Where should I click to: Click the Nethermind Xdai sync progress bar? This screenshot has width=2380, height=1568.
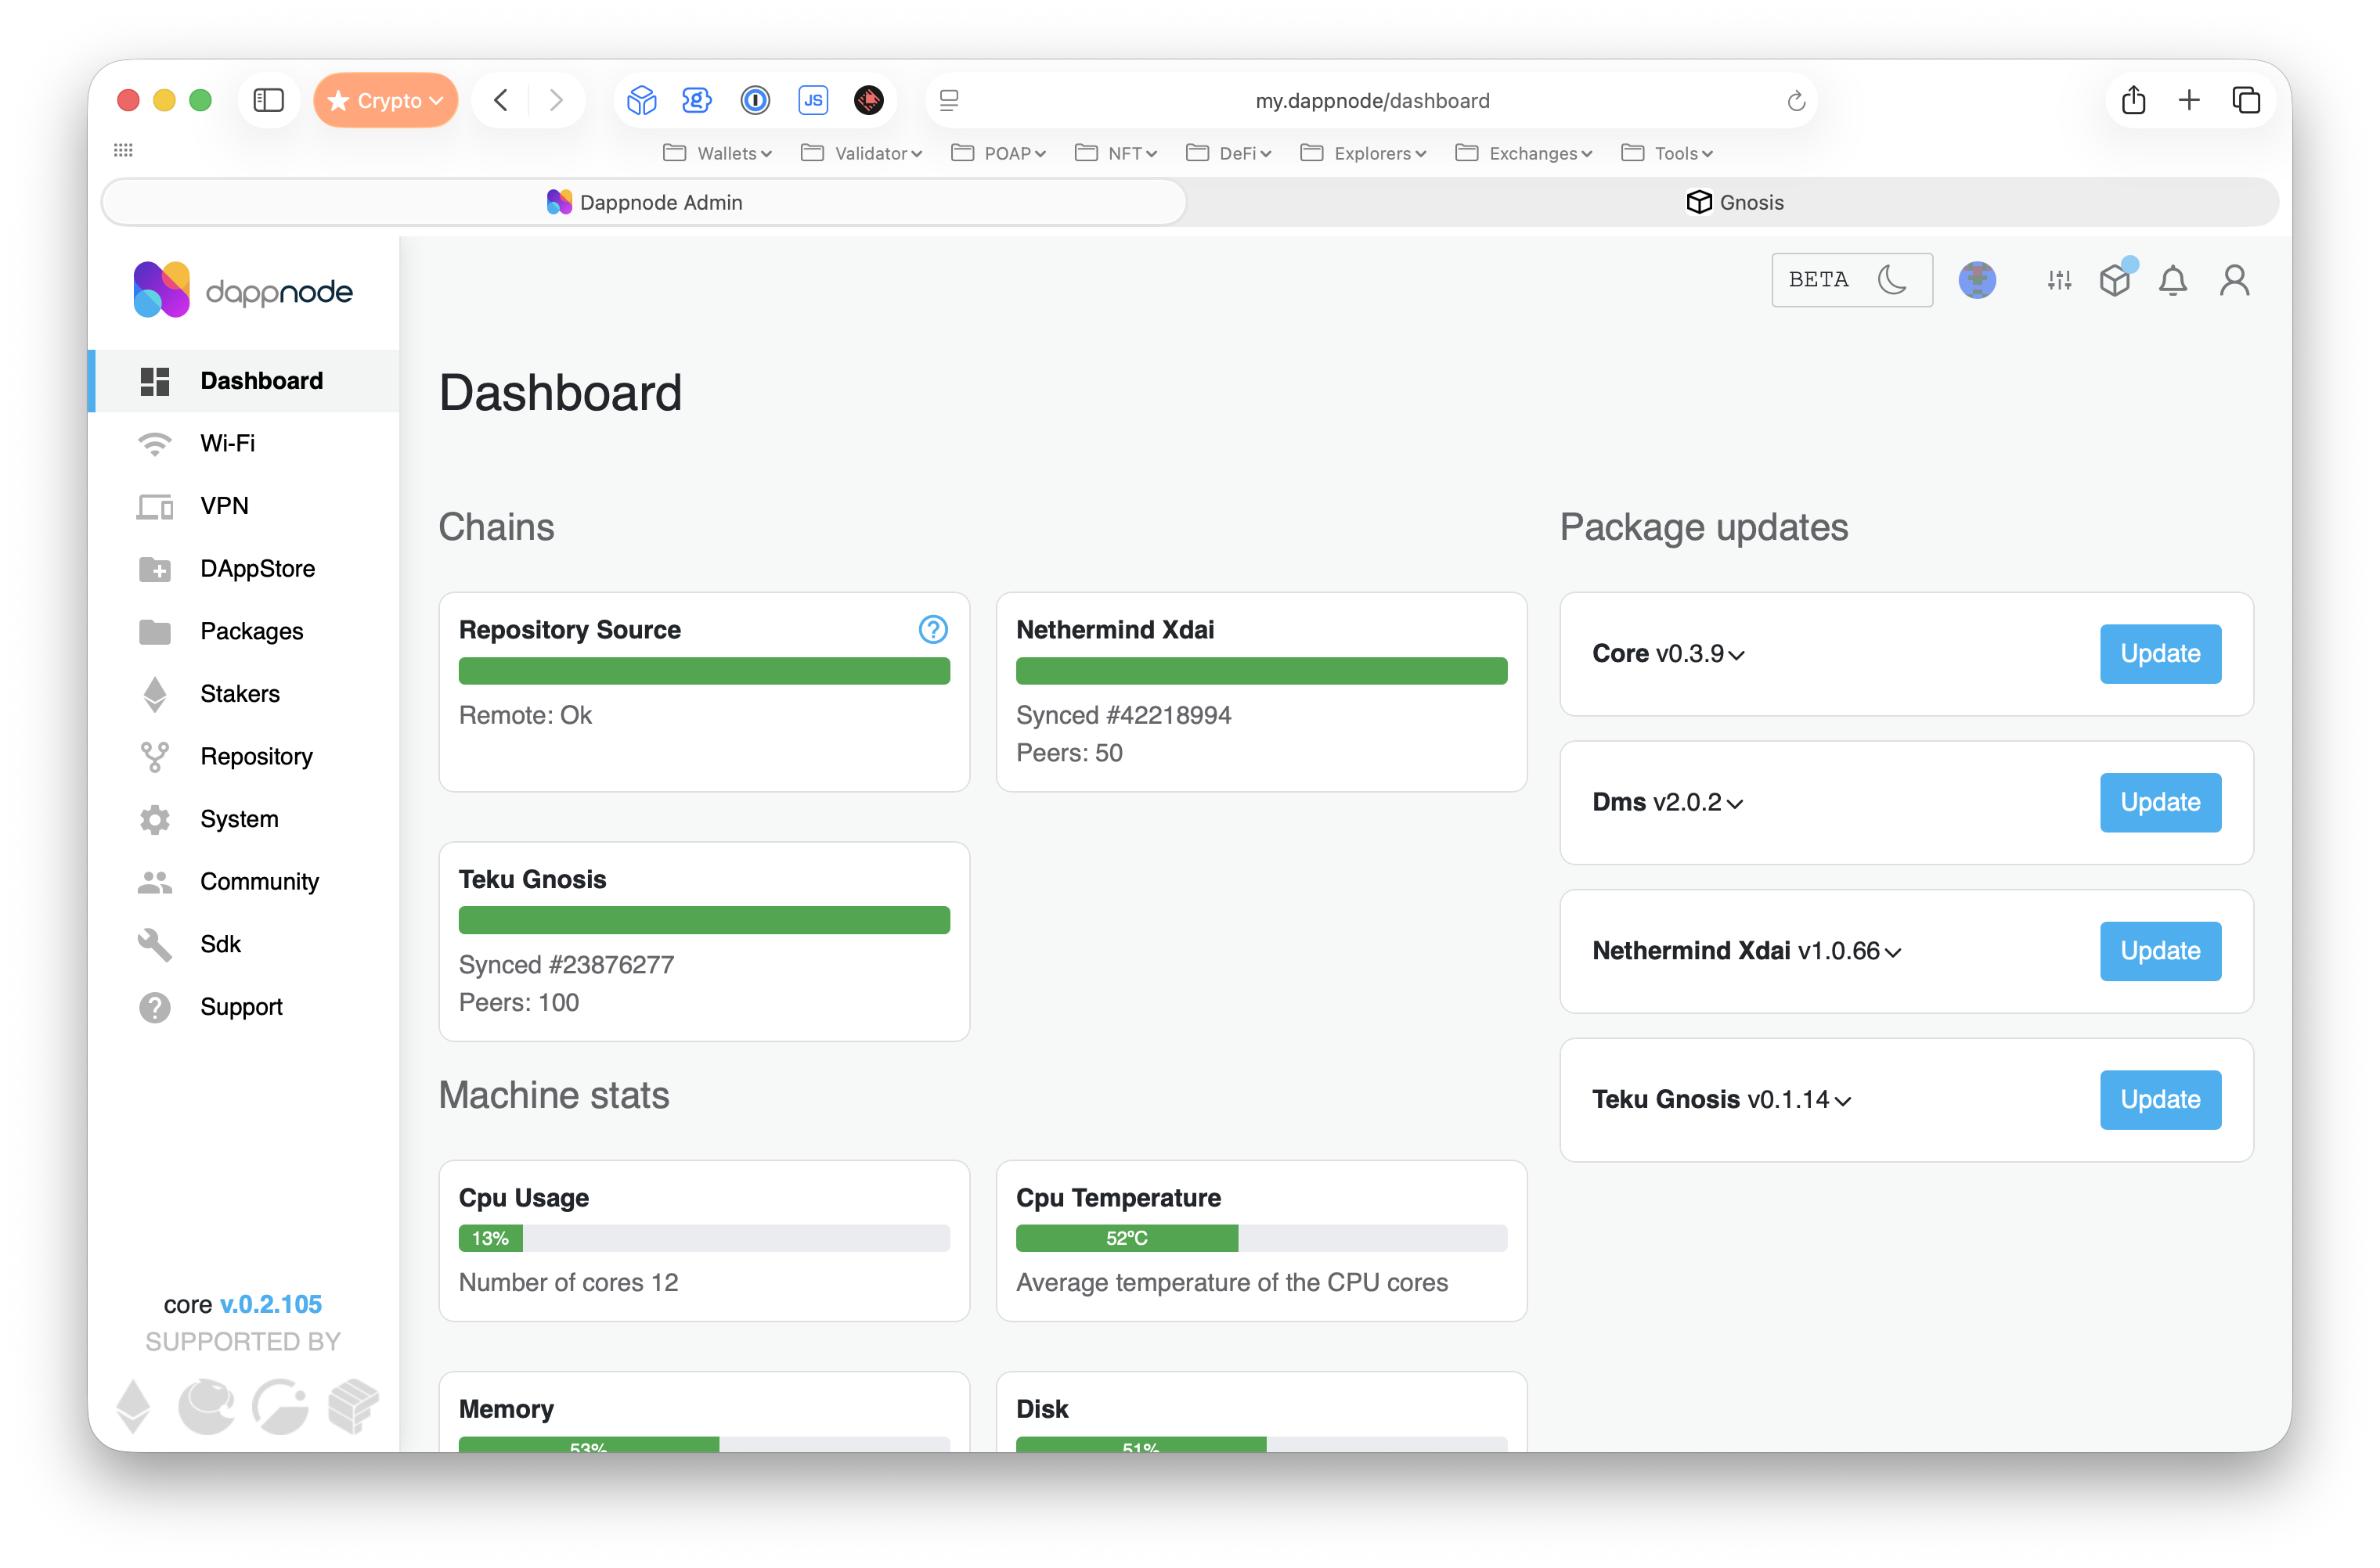point(1260,671)
